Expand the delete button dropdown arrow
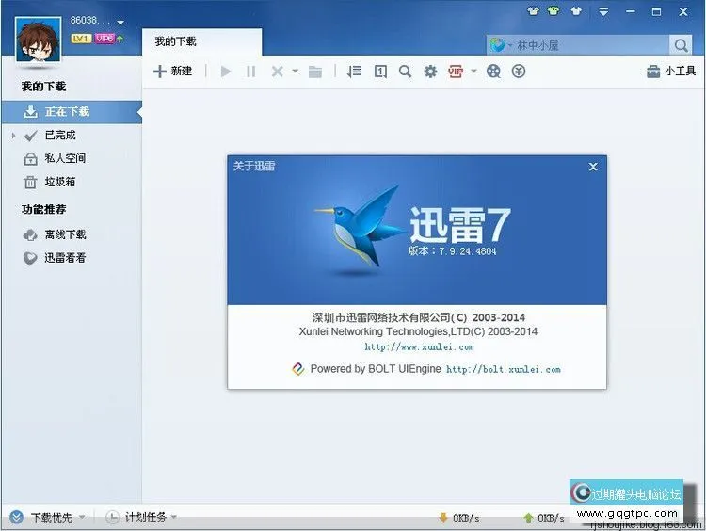The height and width of the screenshot is (531, 706). pyautogui.click(x=295, y=72)
